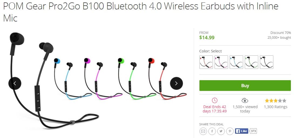Viewport: 299px width, 138px height.
Task: Select the green earbuds color swatch
Action: coord(251,62)
